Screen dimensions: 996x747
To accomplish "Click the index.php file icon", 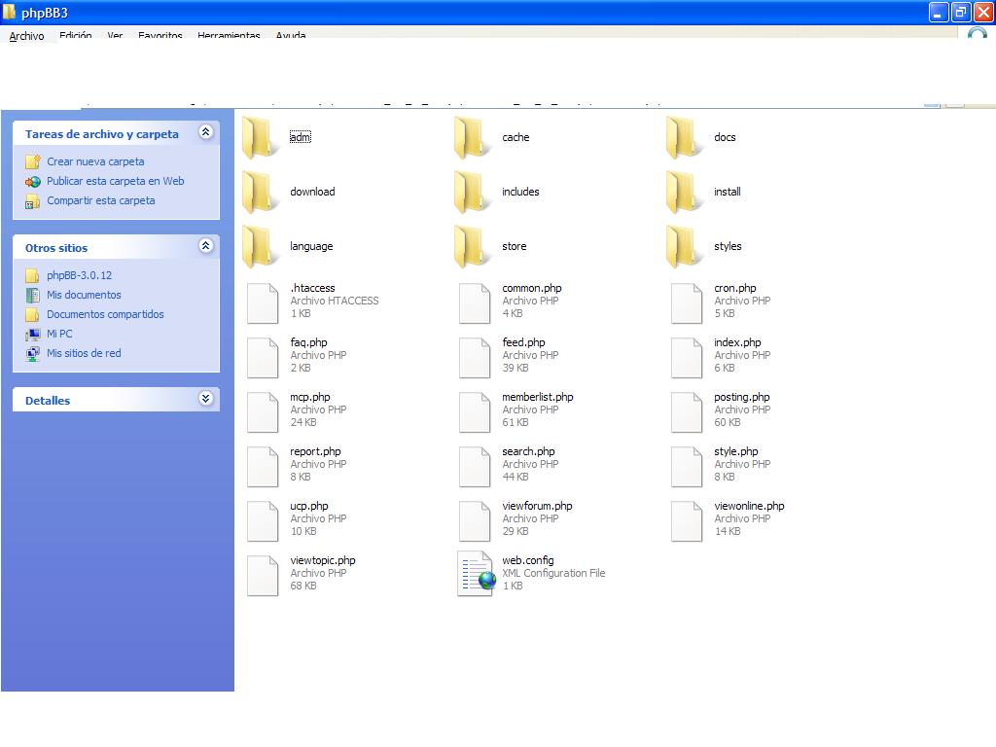I will coord(687,358).
